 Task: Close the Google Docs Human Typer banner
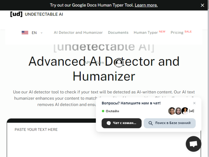(202, 5)
